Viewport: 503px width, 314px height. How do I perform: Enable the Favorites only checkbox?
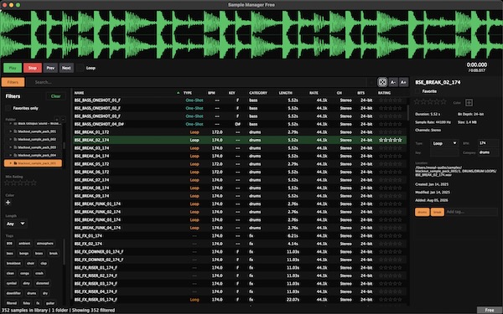point(8,108)
